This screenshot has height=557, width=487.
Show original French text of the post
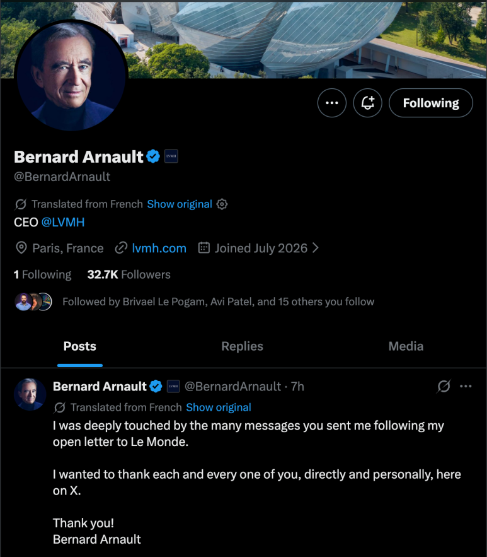pos(219,407)
